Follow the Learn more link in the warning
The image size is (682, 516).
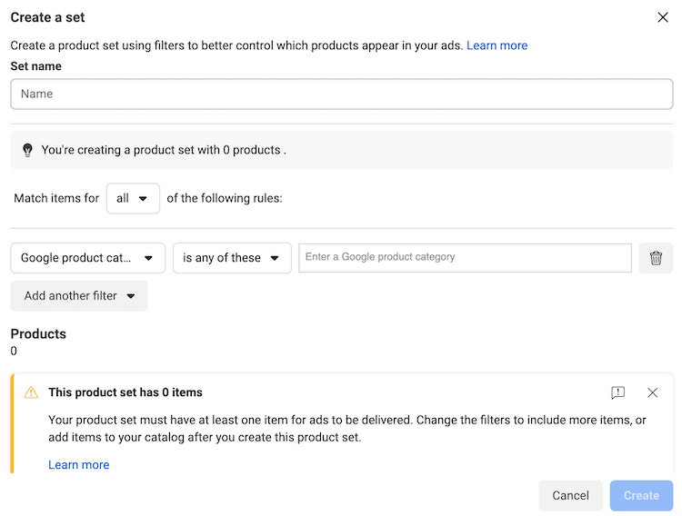(x=78, y=464)
